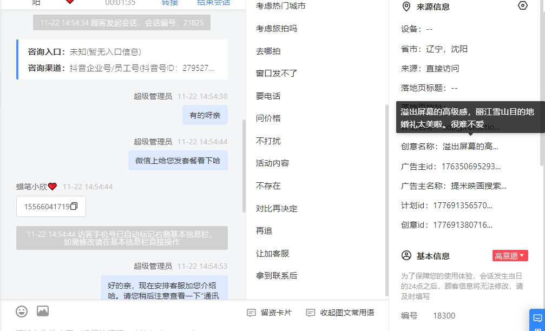Image resolution: width=545 pixels, height=331 pixels.
Task: Copy phone number 15566041719 via copy icon
Action: 74,206
